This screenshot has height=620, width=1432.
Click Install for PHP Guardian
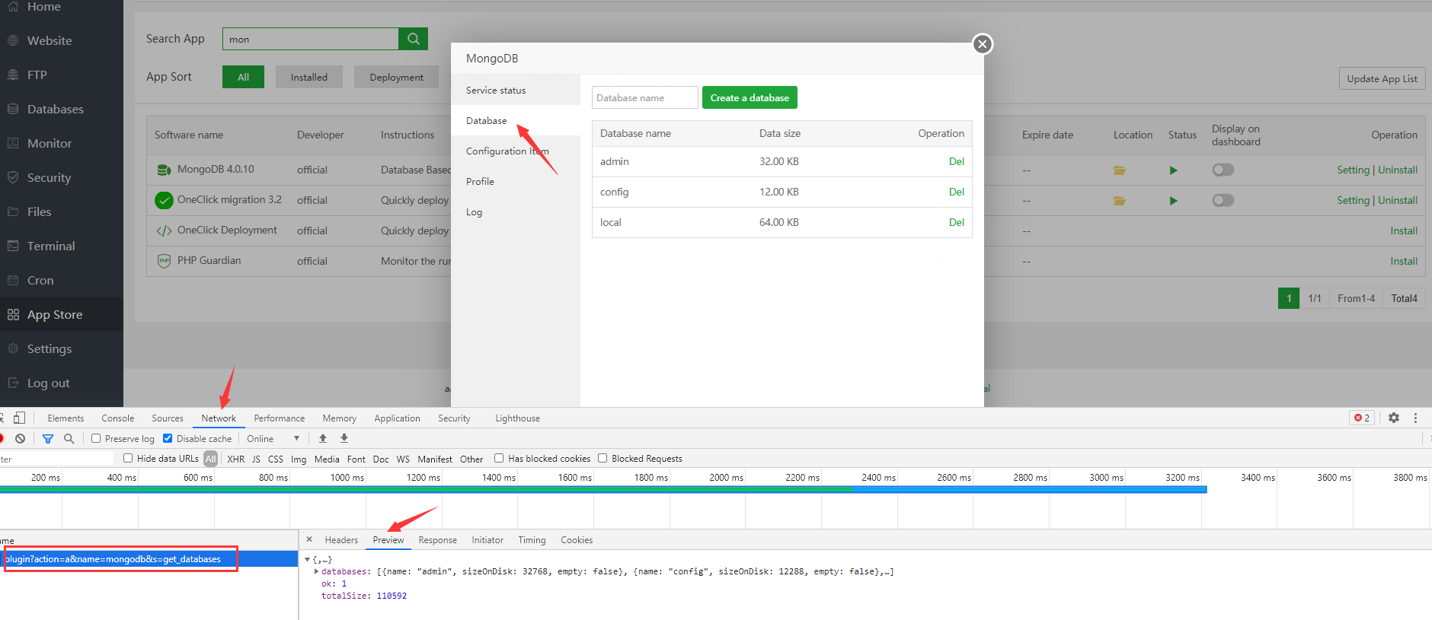tap(1404, 261)
